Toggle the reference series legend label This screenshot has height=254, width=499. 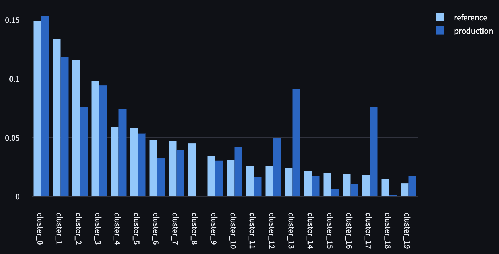pos(470,18)
